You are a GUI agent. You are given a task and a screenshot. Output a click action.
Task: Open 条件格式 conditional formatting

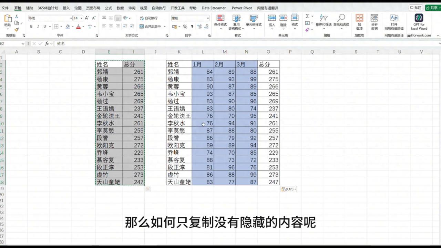(220, 21)
